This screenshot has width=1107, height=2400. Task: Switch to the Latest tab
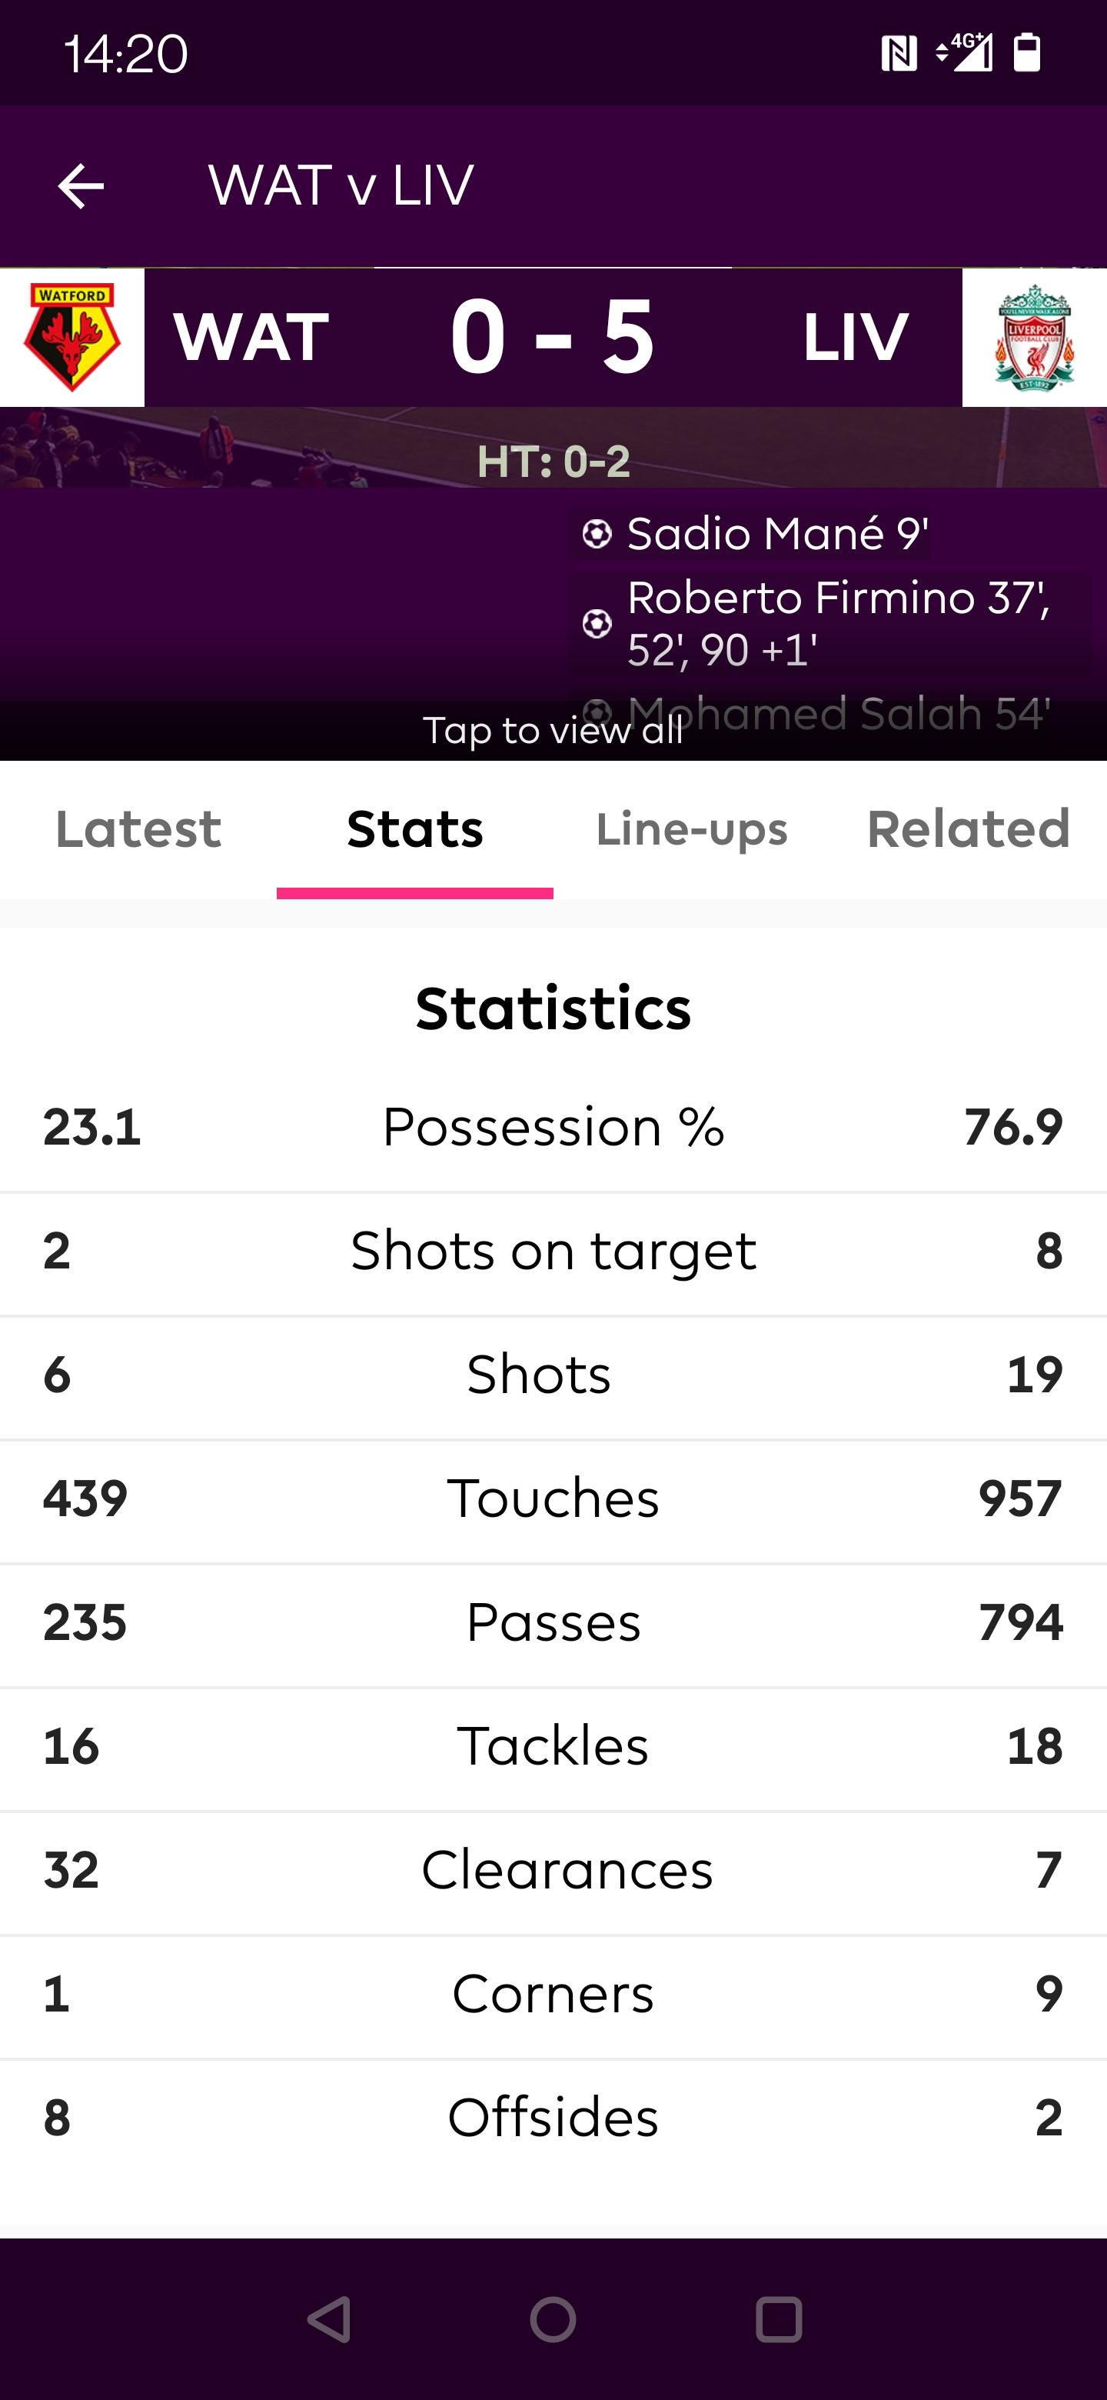click(x=138, y=829)
